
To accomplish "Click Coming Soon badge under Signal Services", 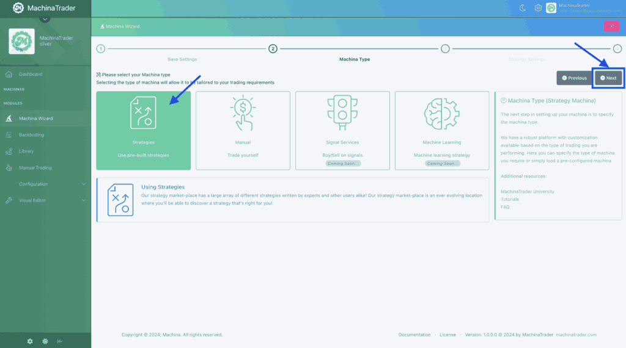I will [343, 164].
